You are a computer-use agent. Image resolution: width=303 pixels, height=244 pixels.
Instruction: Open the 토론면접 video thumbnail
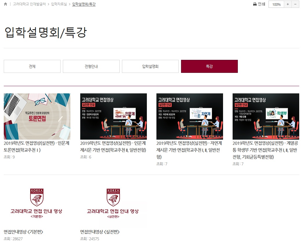pyautogui.click(x=37, y=117)
